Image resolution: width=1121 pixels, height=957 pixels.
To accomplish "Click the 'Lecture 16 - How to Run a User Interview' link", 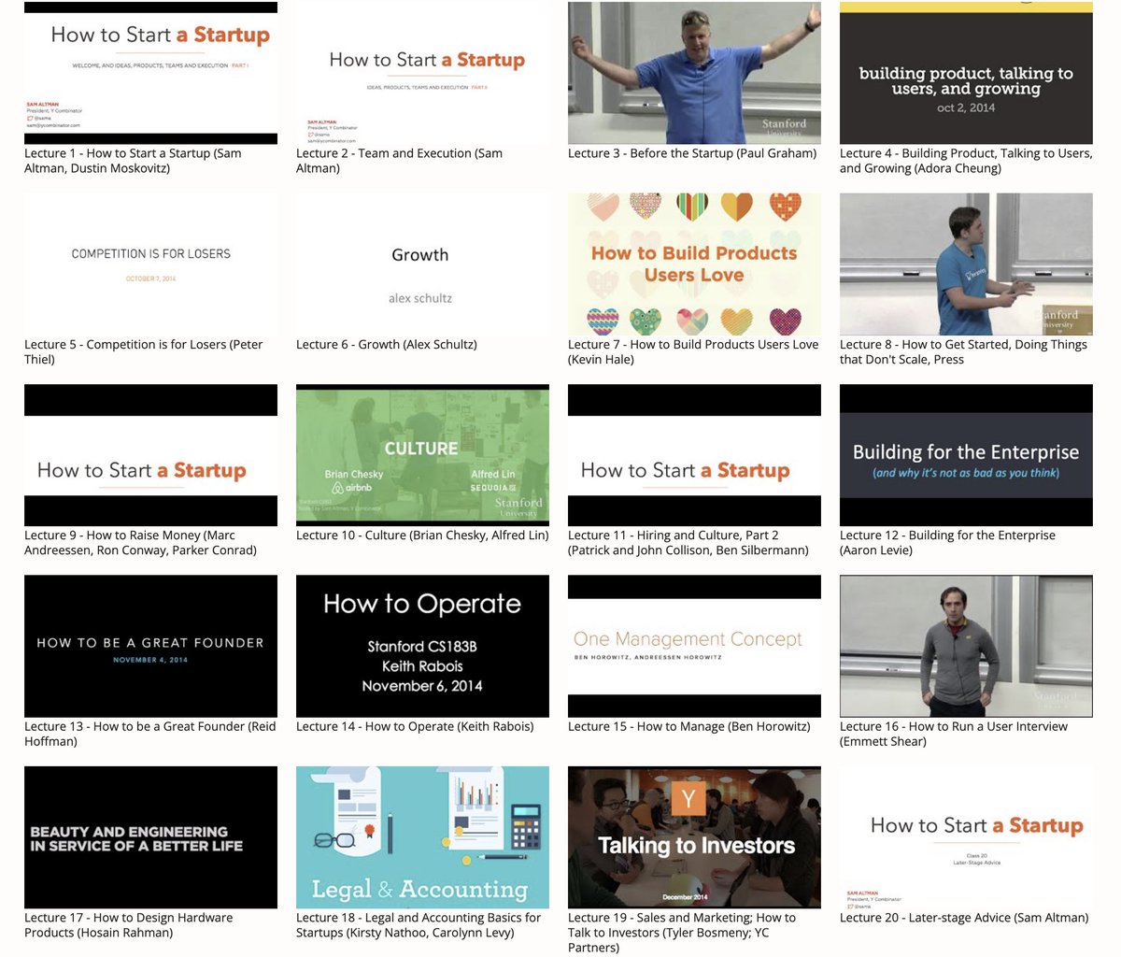I will point(954,735).
